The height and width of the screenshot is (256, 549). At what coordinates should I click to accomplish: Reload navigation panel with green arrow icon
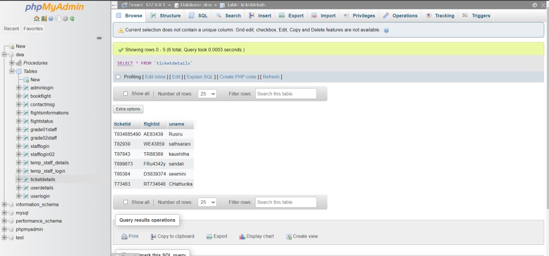72,18
